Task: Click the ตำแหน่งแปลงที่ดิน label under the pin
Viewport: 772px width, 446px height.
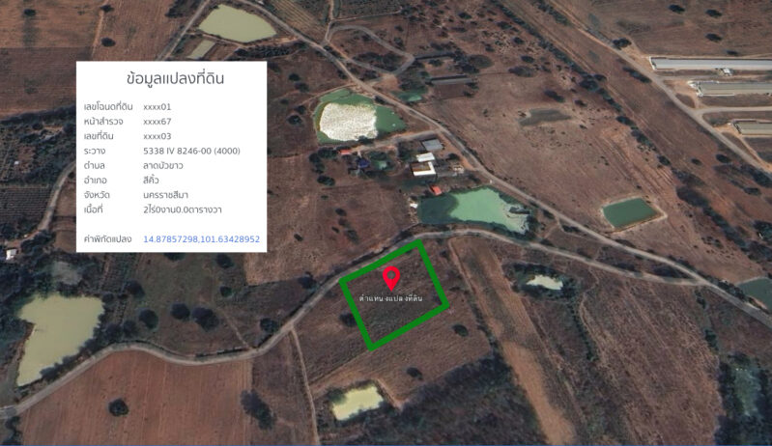Action: [390, 298]
